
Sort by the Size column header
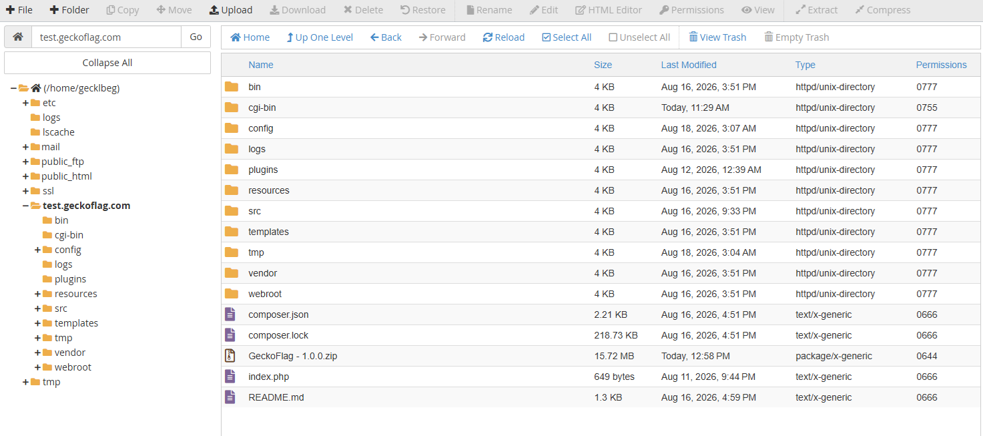(603, 65)
